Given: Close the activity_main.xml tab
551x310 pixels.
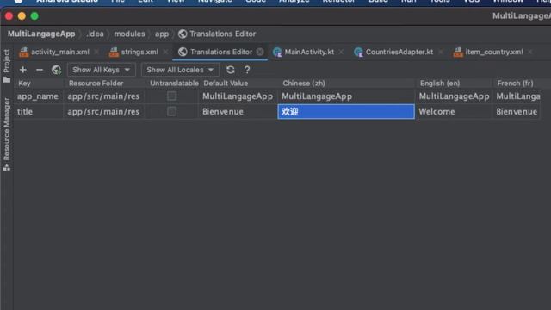Looking at the screenshot, I should coord(96,52).
